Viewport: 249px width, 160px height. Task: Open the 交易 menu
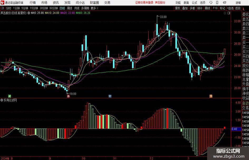[107, 3]
